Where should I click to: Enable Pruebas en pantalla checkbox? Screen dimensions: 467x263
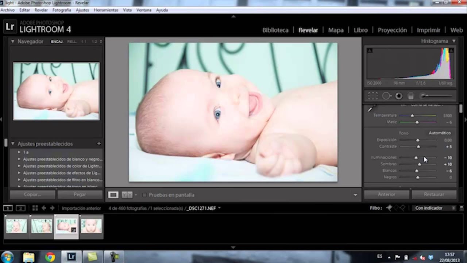click(x=144, y=195)
